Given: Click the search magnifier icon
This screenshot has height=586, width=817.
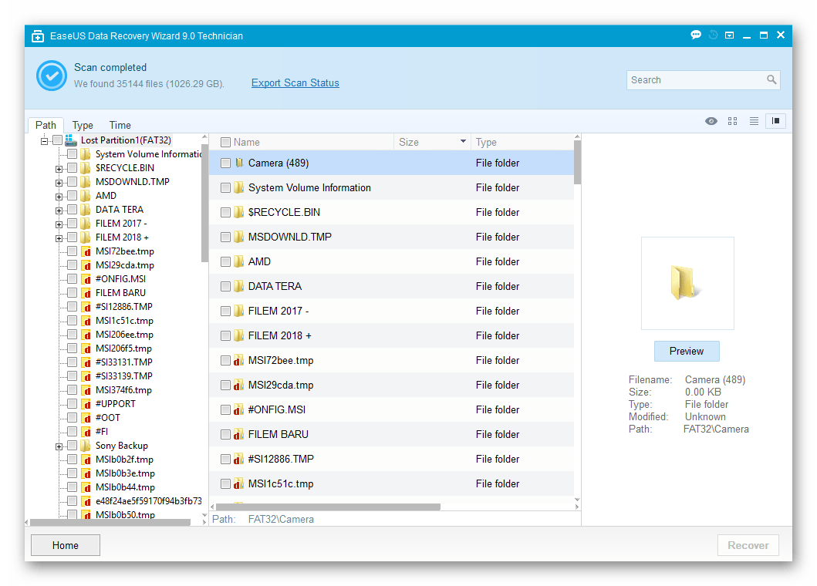Looking at the screenshot, I should click(771, 79).
